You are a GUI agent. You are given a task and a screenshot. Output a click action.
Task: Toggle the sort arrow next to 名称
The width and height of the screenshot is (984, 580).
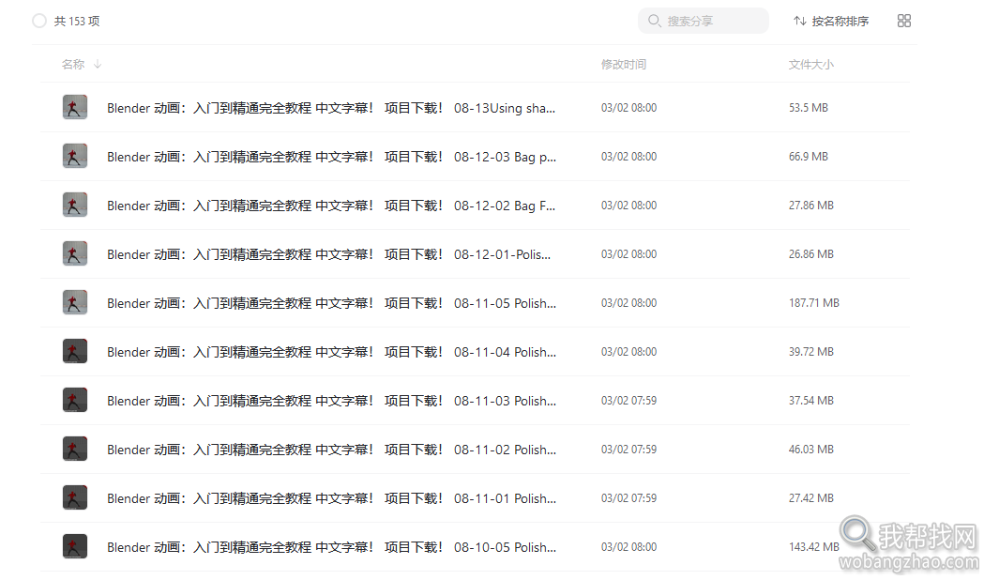coord(98,64)
